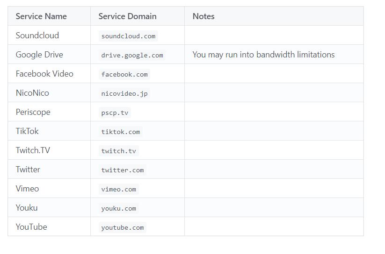
Task: Click the twitter.com domain code
Action: (123, 170)
